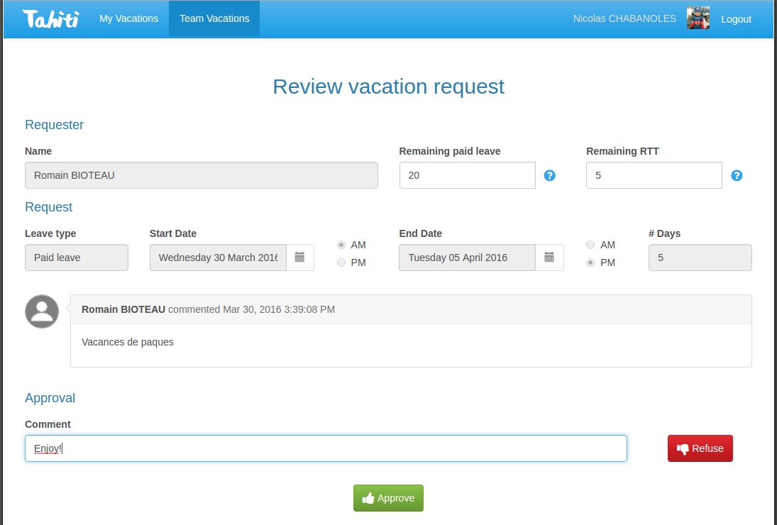Open the Start Date calendar picker icon
Image resolution: width=777 pixels, height=525 pixels.
(x=299, y=258)
